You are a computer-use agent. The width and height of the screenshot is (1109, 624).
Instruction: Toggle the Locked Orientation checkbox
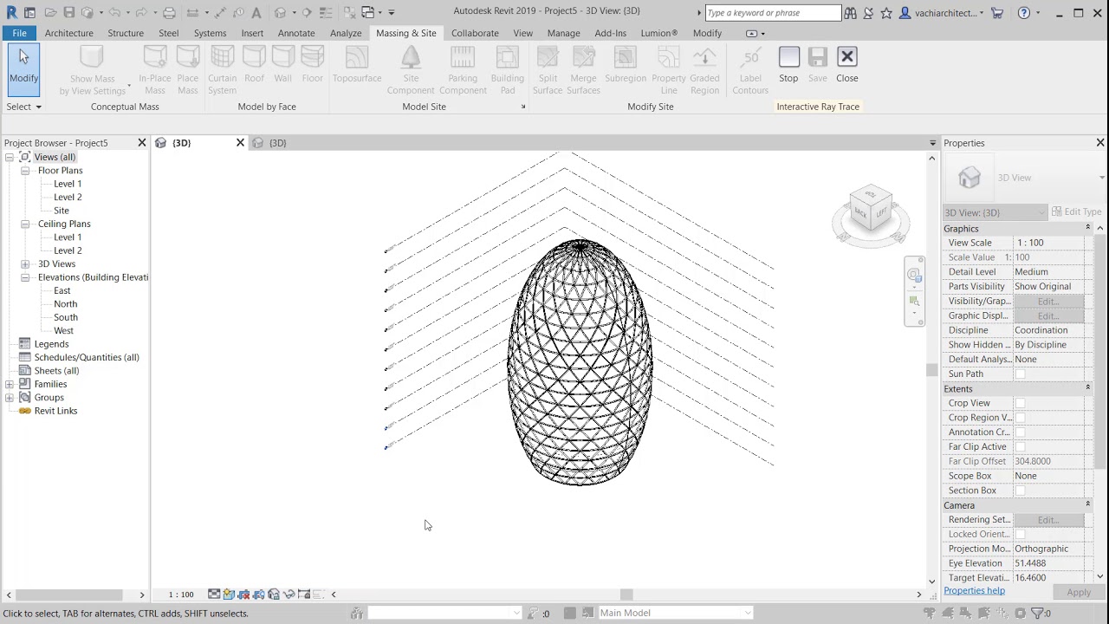tap(1020, 535)
